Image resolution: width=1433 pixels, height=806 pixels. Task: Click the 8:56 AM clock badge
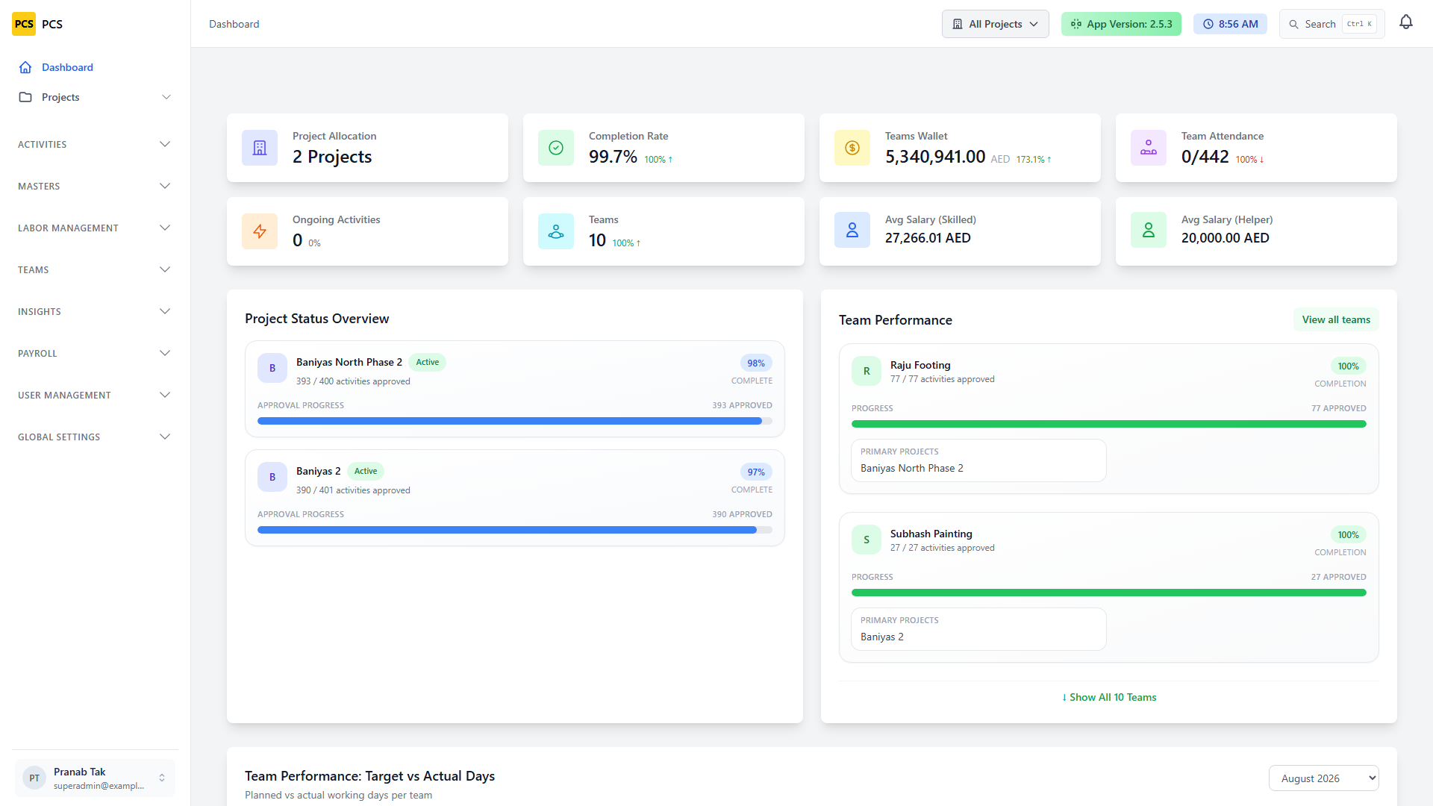point(1230,24)
